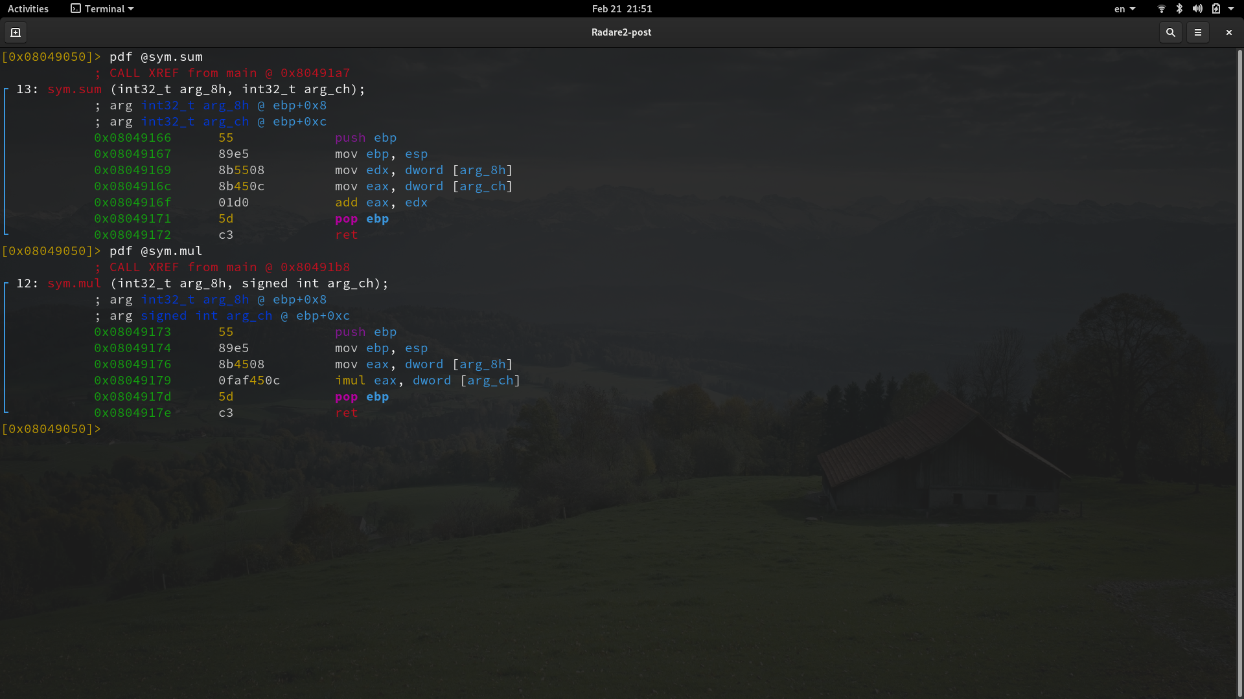Expand the 'en' keyboard layout dropdown
Screen dimensions: 1244x699
point(1125,9)
